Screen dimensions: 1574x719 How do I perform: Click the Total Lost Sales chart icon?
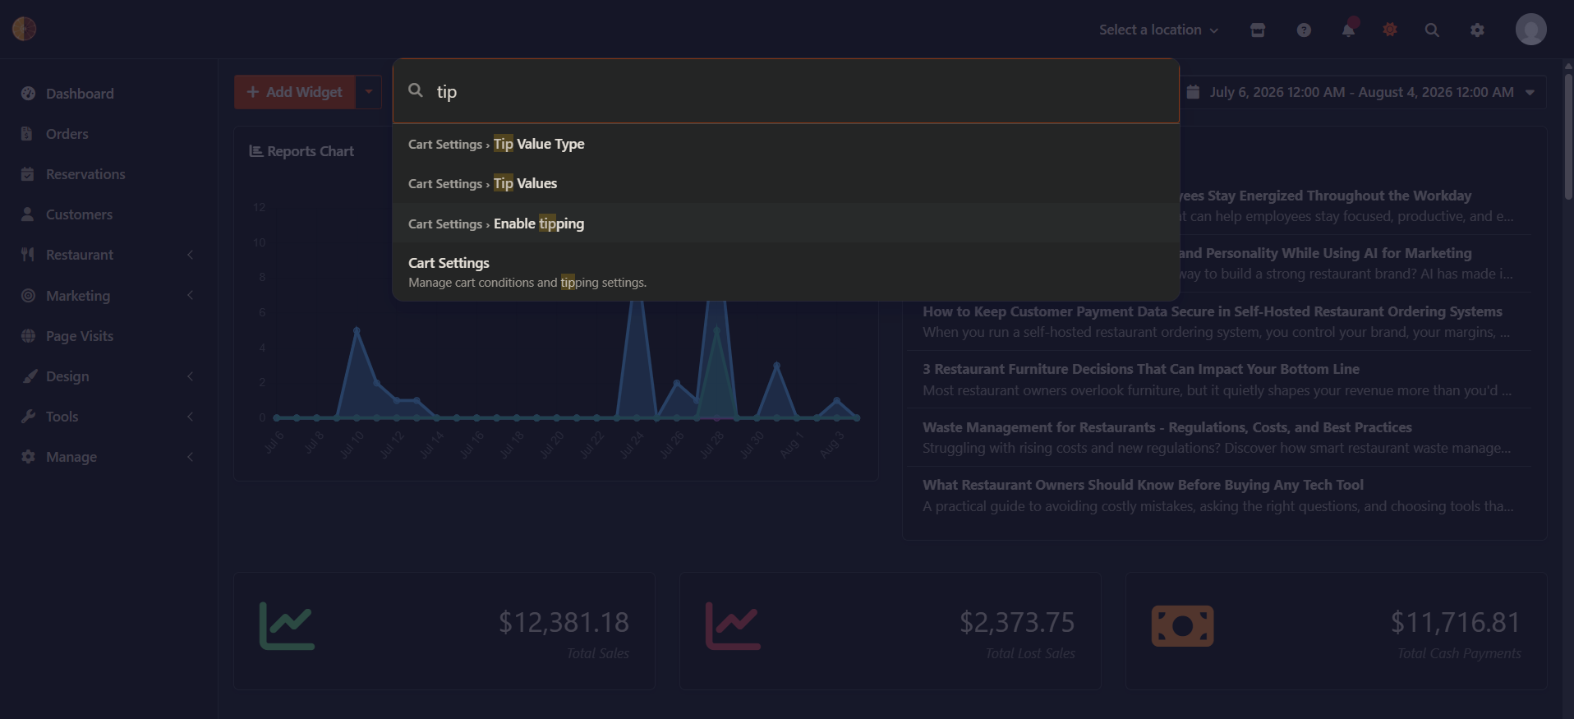tap(733, 626)
